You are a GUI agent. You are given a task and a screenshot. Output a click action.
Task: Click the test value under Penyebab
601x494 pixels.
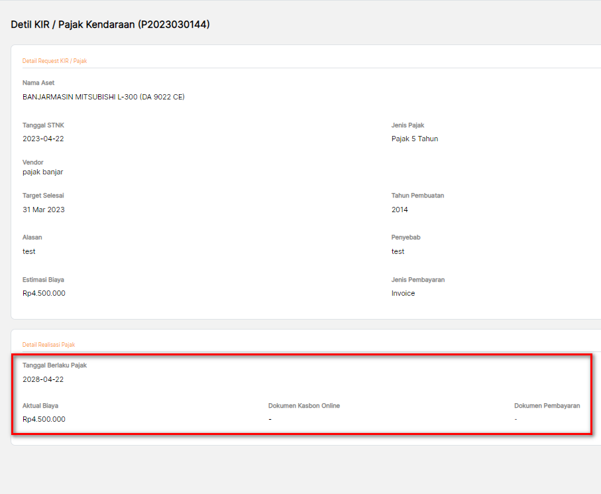398,251
